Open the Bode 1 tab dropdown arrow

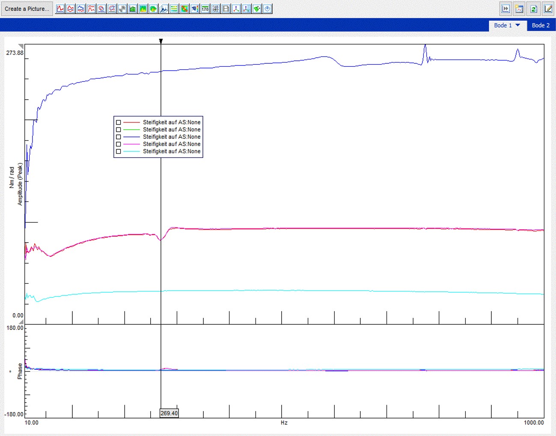click(518, 25)
